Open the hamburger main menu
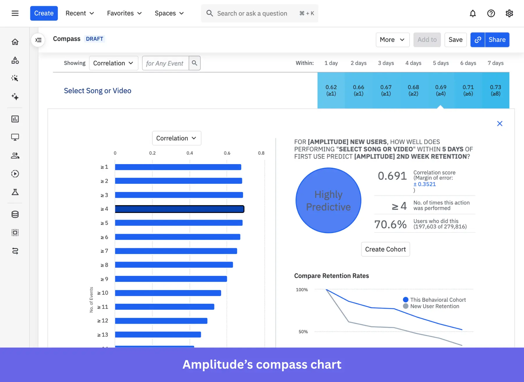The height and width of the screenshot is (382, 524). tap(15, 13)
